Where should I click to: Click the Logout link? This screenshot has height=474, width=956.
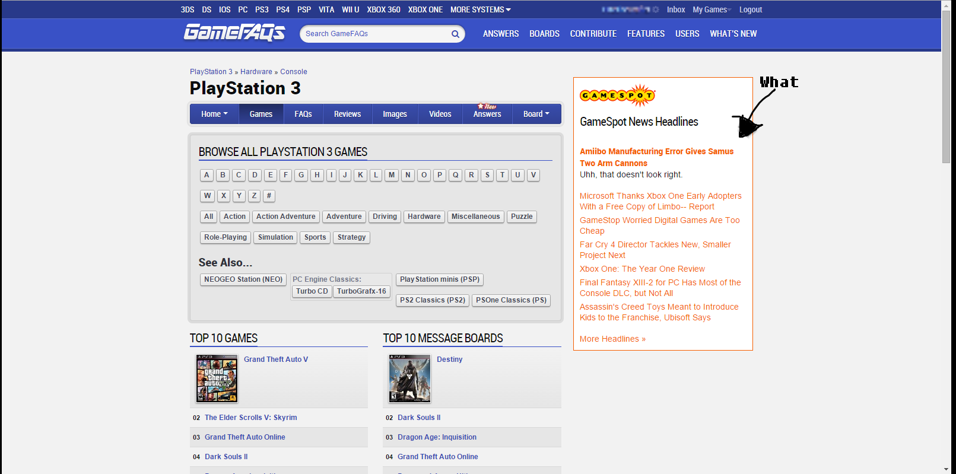[751, 9]
